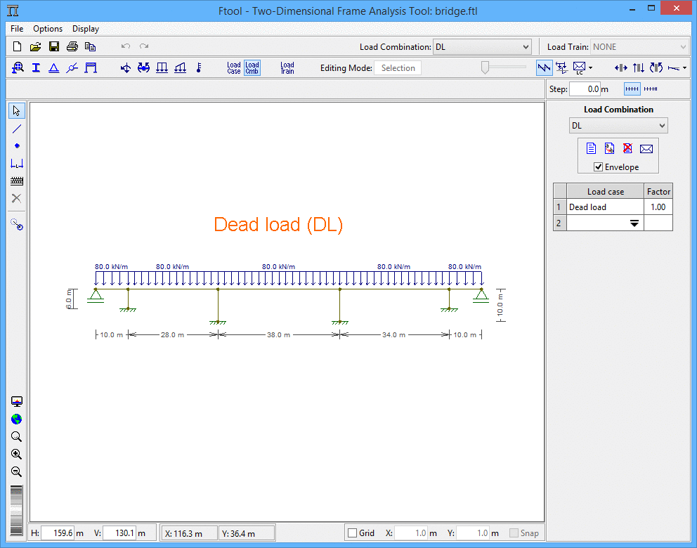Expand the DL combination selector in the right panel
697x548 pixels.
point(663,125)
